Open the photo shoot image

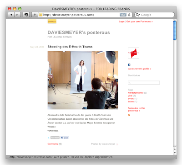[x=83, y=80]
